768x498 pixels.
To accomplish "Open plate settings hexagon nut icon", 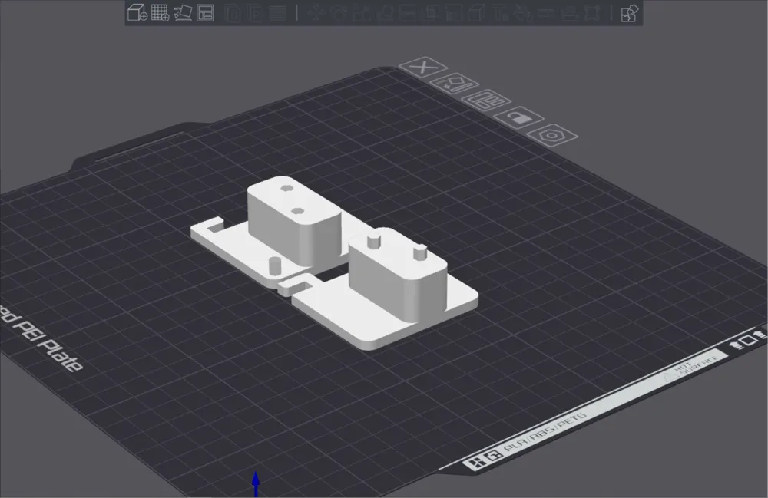I will (552, 135).
